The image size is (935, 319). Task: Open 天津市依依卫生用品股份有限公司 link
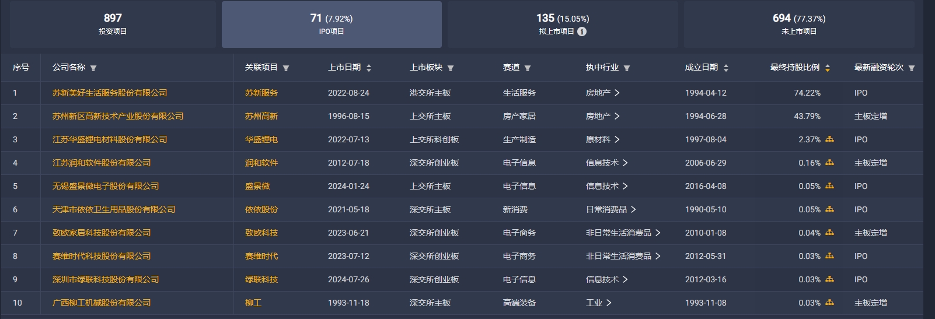click(x=114, y=209)
